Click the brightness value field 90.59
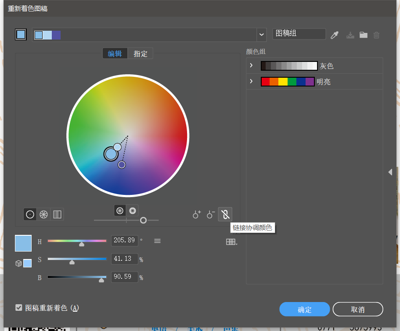This screenshot has width=400, height=331. pyautogui.click(x=125, y=277)
